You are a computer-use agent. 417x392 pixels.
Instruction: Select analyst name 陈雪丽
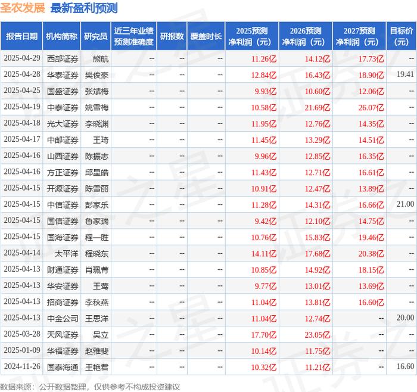[97, 189]
